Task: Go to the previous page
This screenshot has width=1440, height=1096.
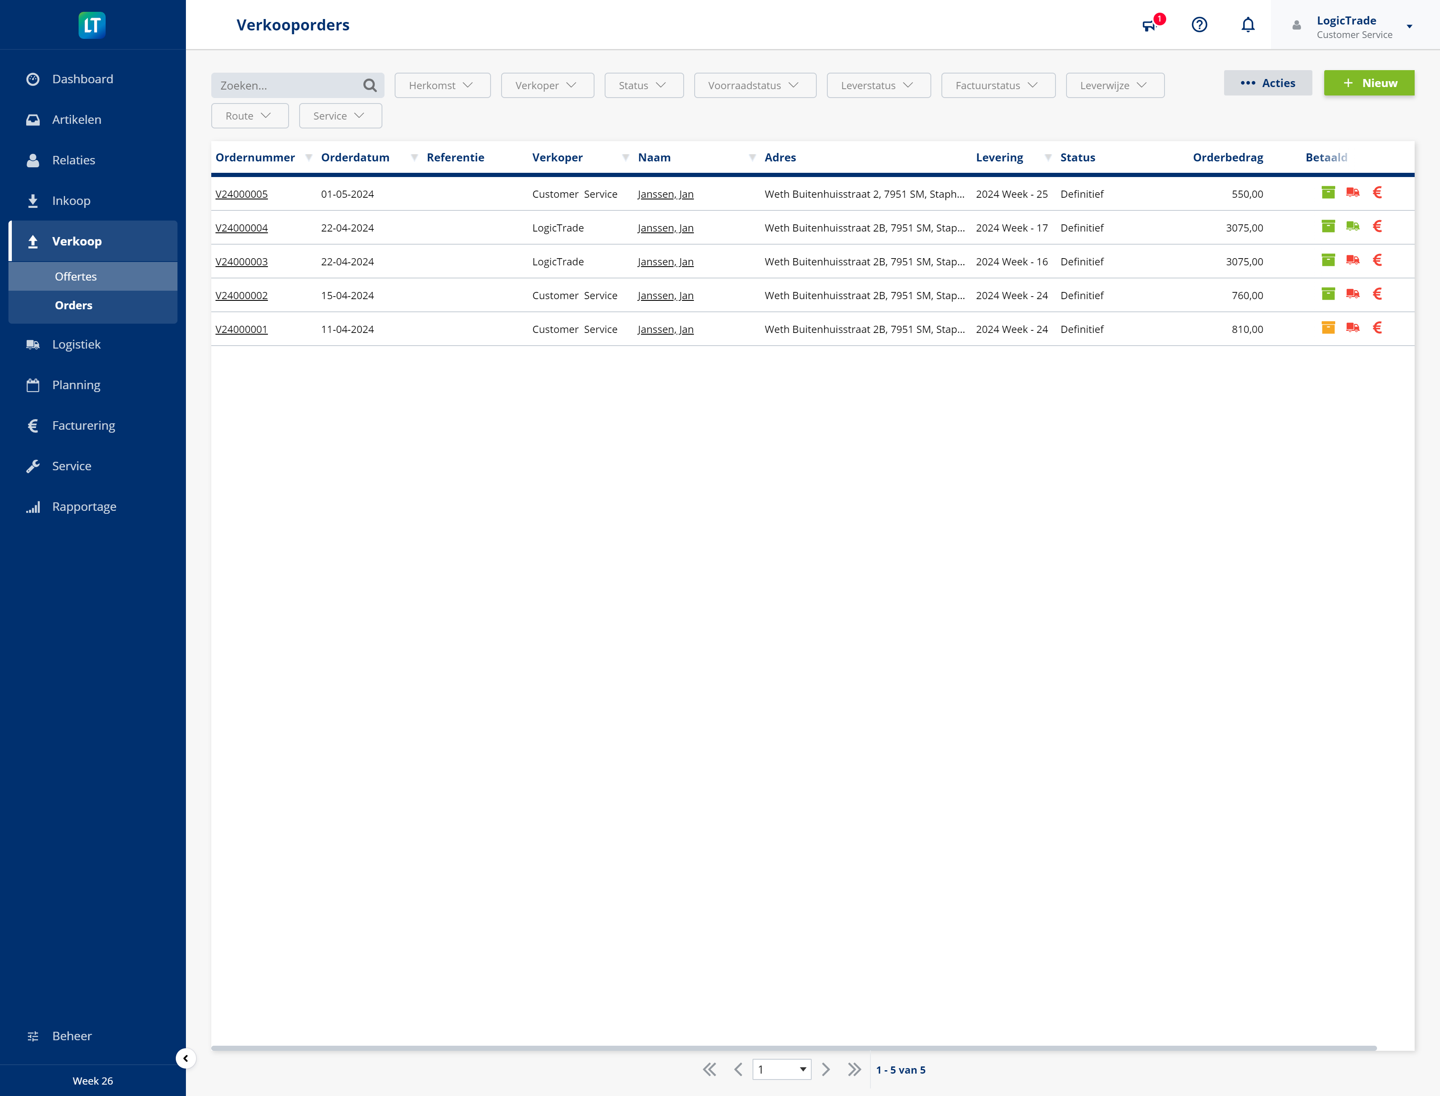Action: tap(738, 1069)
